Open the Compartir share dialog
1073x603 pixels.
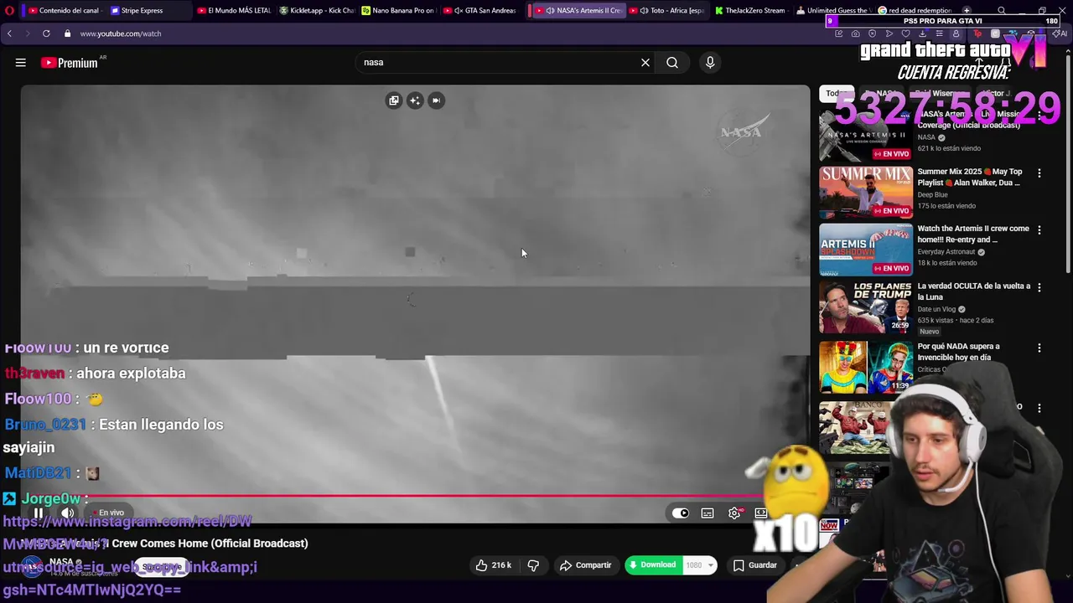[585, 565]
